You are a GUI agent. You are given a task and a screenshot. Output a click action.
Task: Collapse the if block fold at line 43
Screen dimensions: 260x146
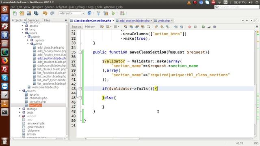pos(80,89)
